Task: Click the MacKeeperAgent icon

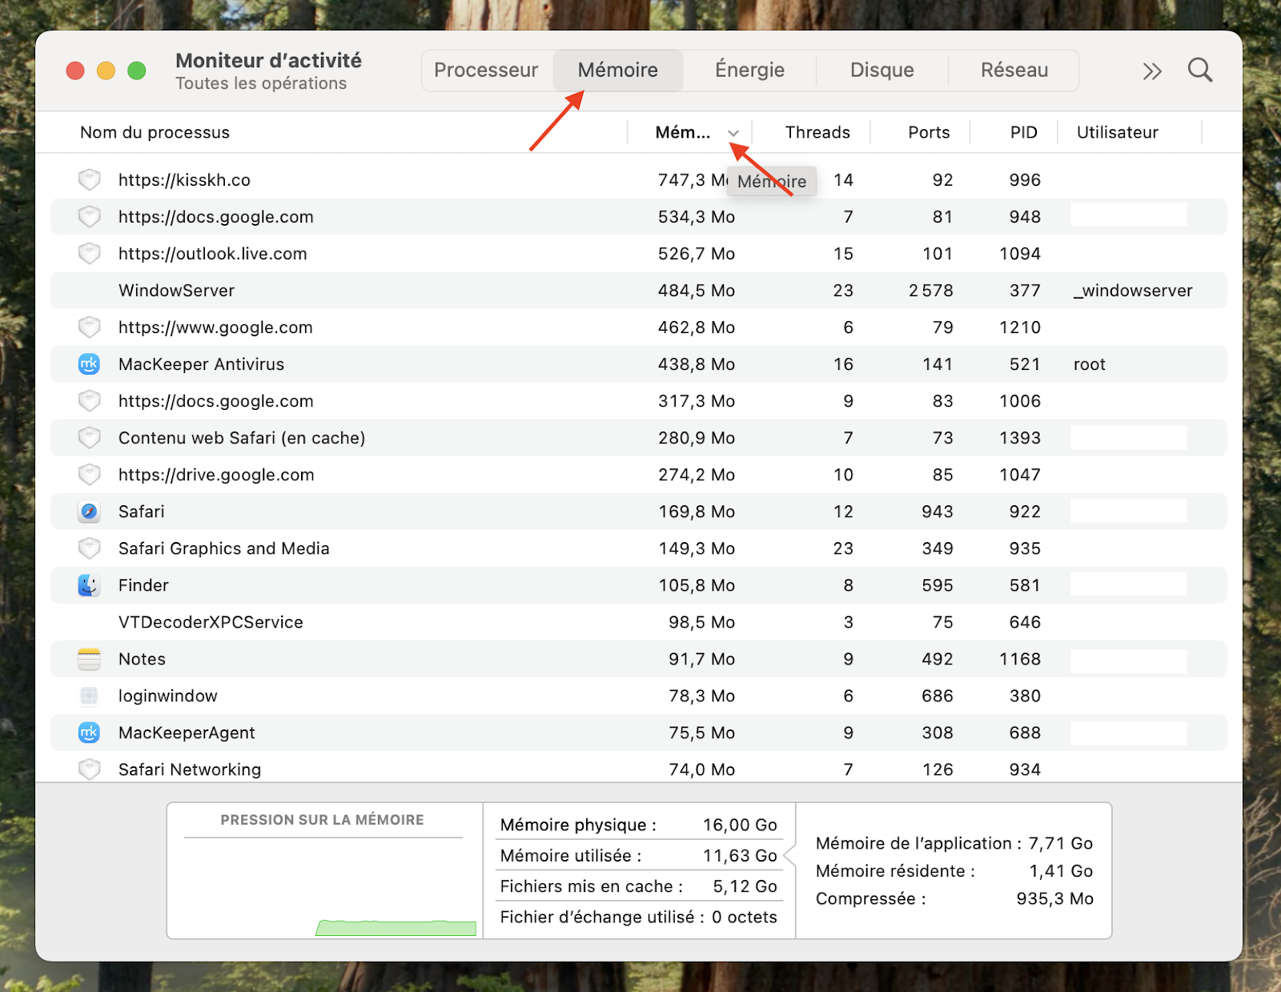Action: click(x=89, y=733)
